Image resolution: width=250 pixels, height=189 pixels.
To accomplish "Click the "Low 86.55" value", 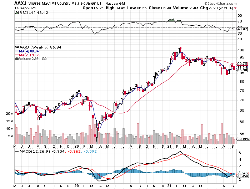I will 137,8.
